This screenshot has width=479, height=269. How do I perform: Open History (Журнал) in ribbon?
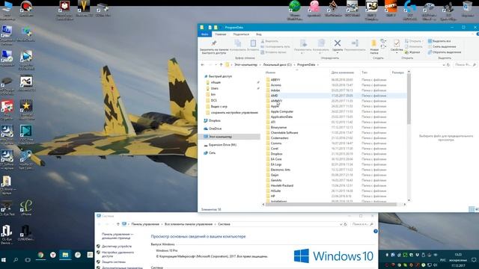tap(412, 52)
